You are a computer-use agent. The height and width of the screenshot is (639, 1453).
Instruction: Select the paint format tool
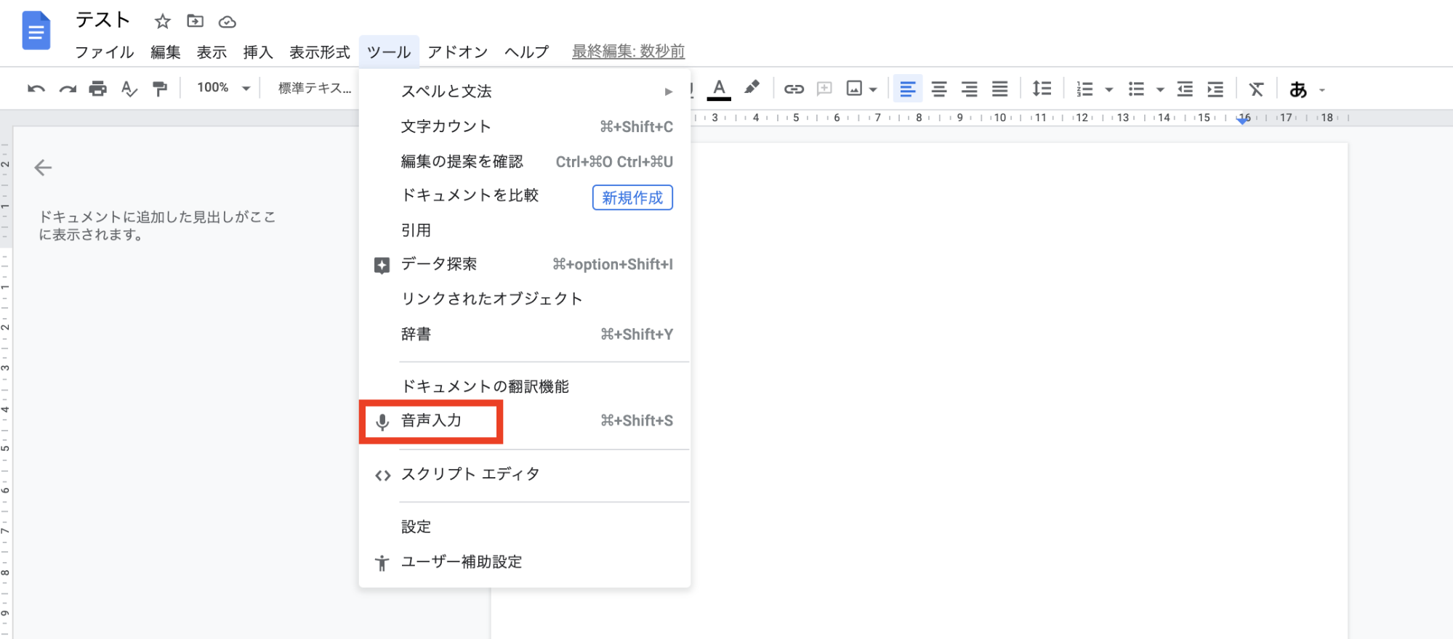click(x=160, y=89)
